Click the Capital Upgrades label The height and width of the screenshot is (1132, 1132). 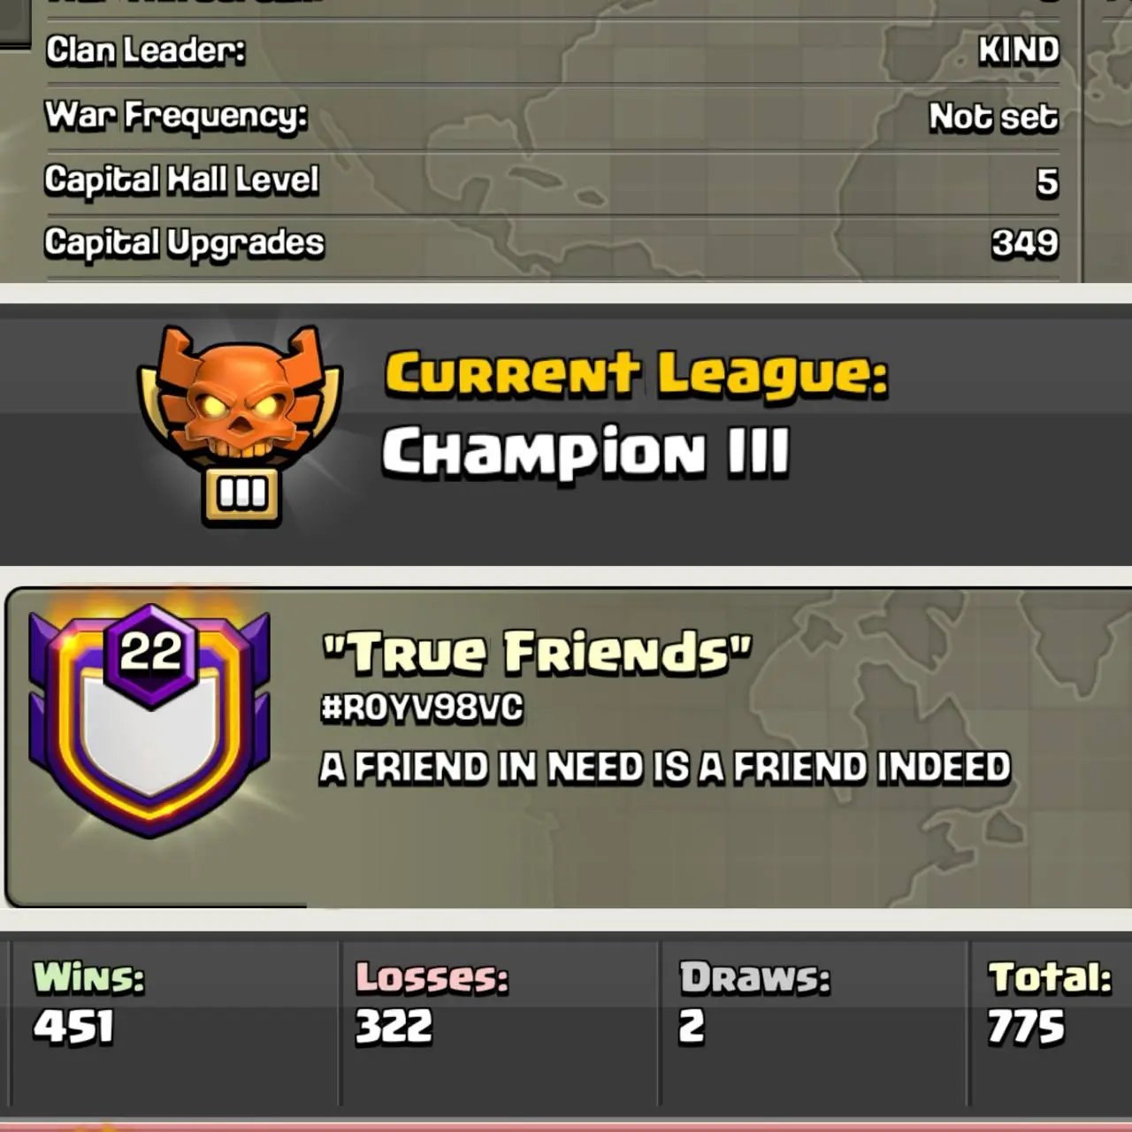[185, 243]
